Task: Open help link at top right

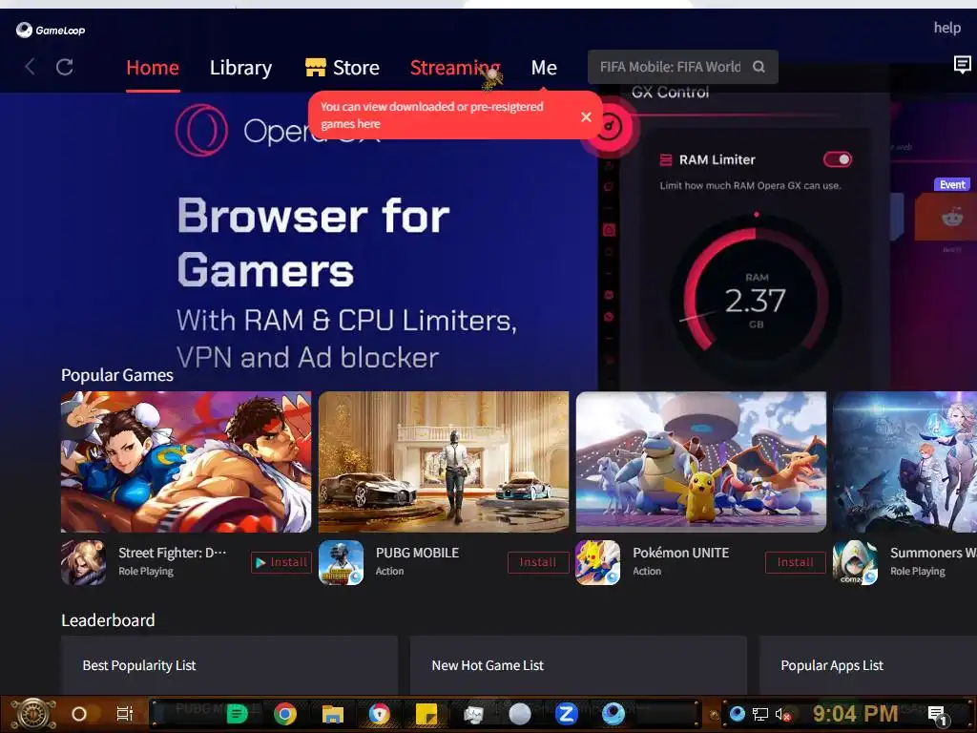Action: (947, 28)
